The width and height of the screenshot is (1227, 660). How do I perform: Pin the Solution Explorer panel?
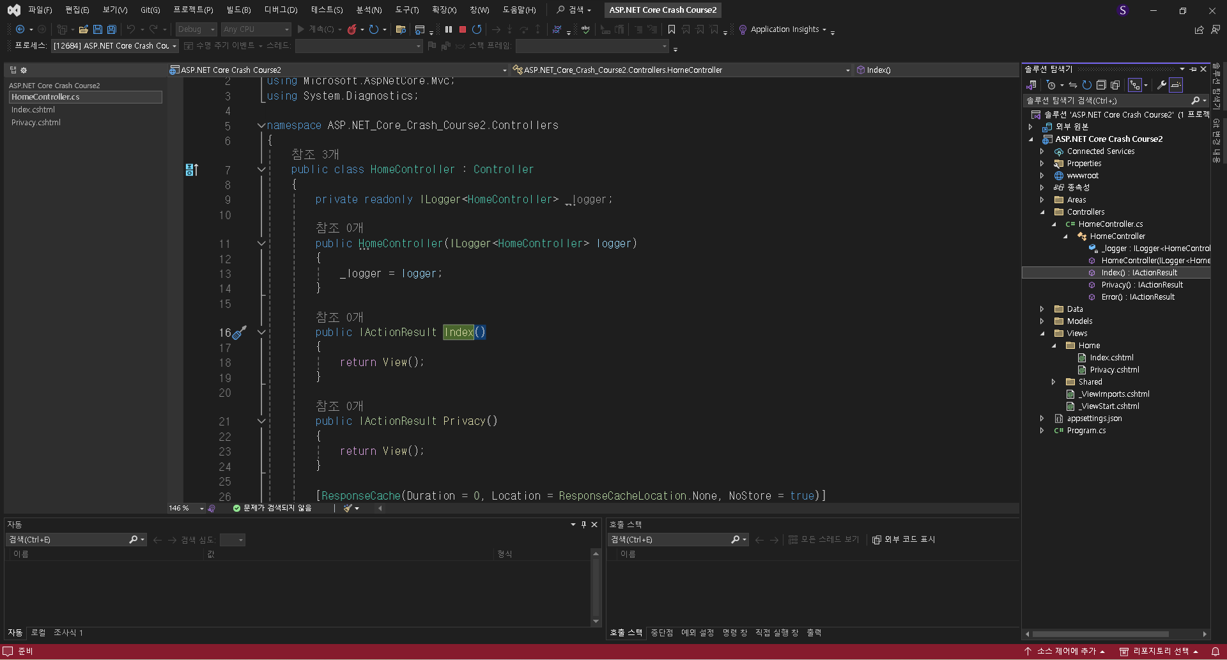click(1193, 69)
